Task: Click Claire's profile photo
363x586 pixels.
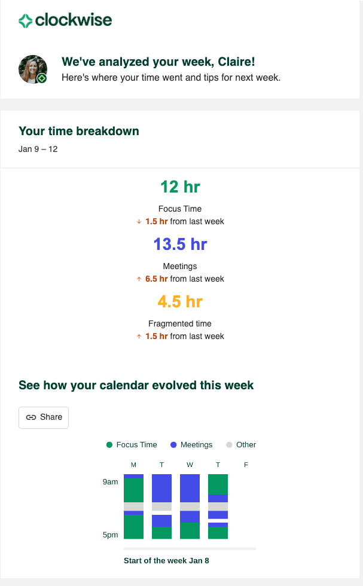Action: (32, 68)
